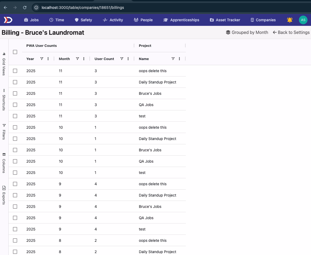Open the Month column three-dot menu
This screenshot has width=311, height=255.
tap(84, 59)
